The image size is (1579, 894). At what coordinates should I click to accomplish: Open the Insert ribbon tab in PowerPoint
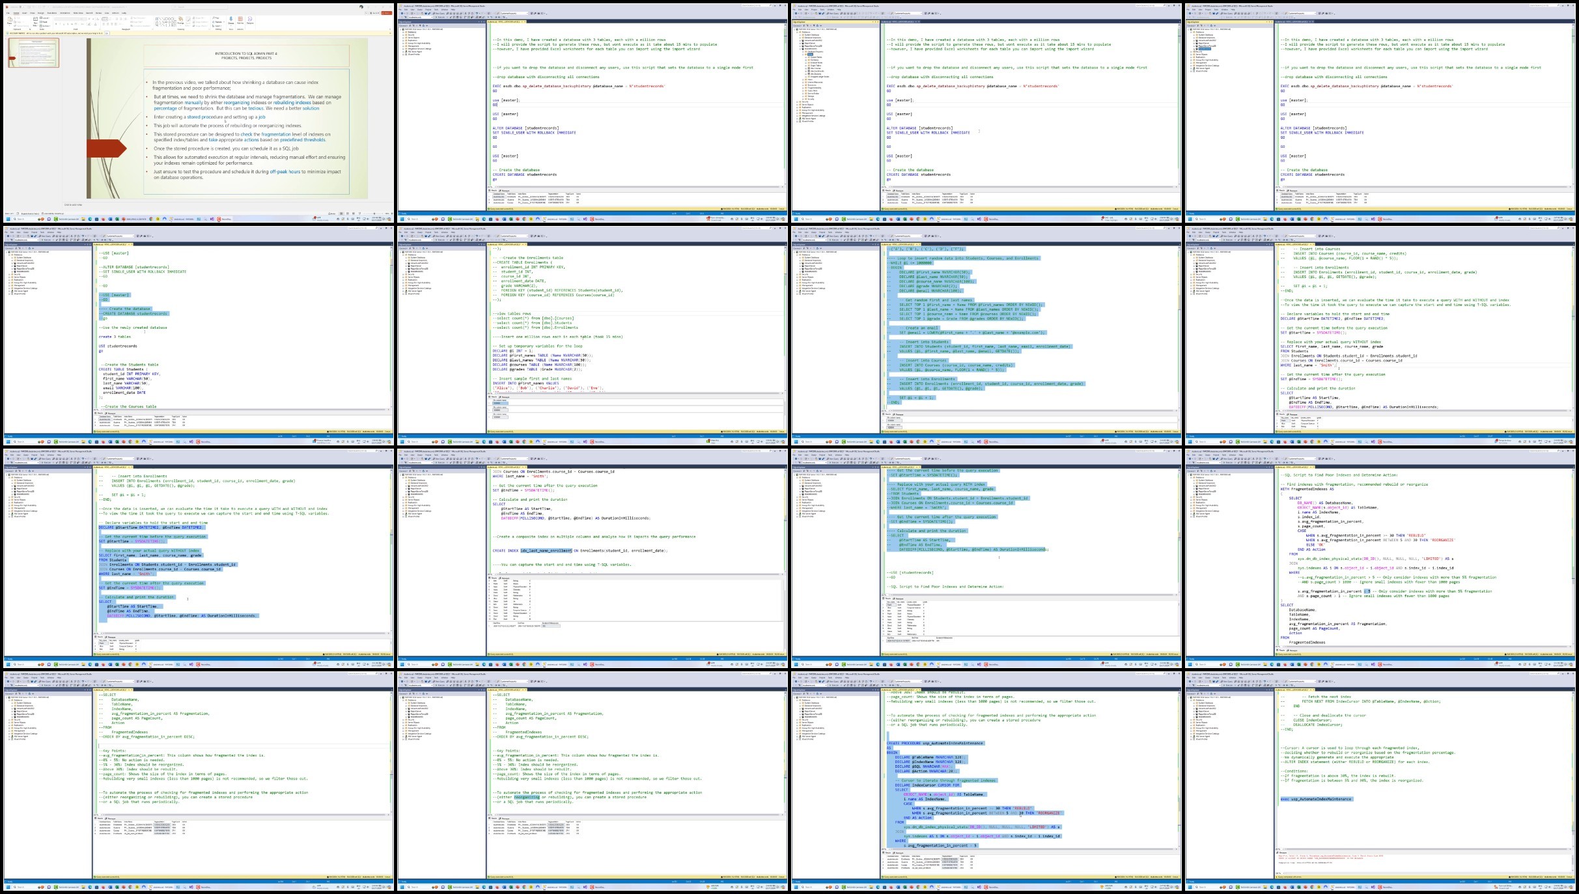tap(24, 13)
